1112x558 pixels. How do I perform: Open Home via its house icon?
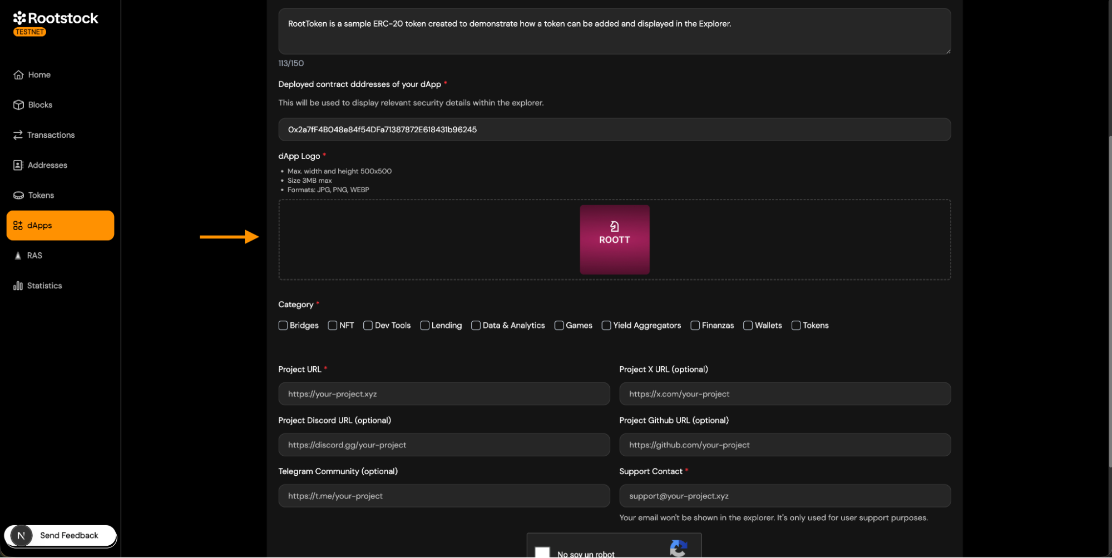coord(18,75)
